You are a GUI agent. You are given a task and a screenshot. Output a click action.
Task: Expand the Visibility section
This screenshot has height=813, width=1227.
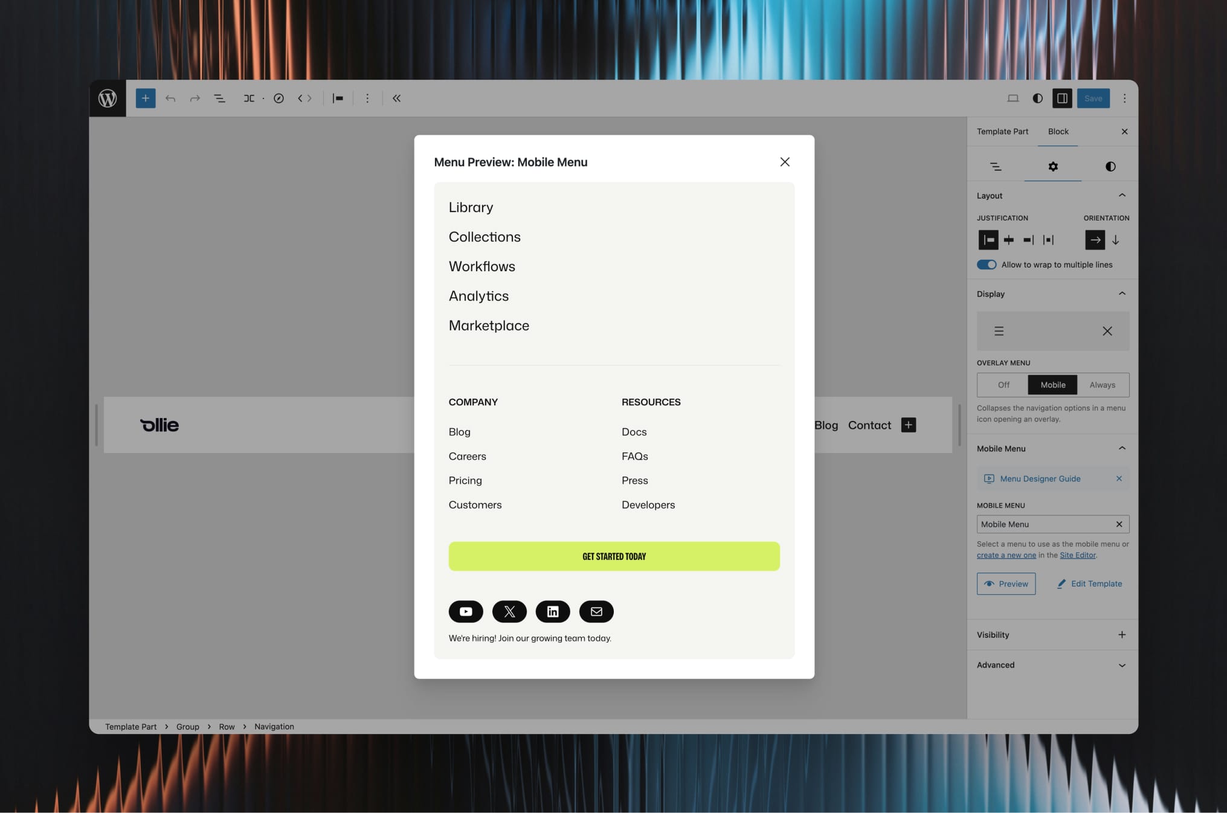point(1122,634)
